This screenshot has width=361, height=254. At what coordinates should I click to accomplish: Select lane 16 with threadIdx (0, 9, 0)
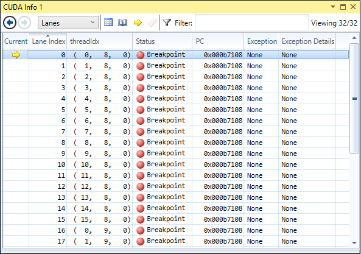pyautogui.click(x=176, y=230)
